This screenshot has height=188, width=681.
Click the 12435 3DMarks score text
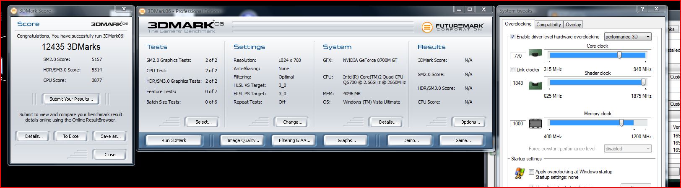[71, 47]
